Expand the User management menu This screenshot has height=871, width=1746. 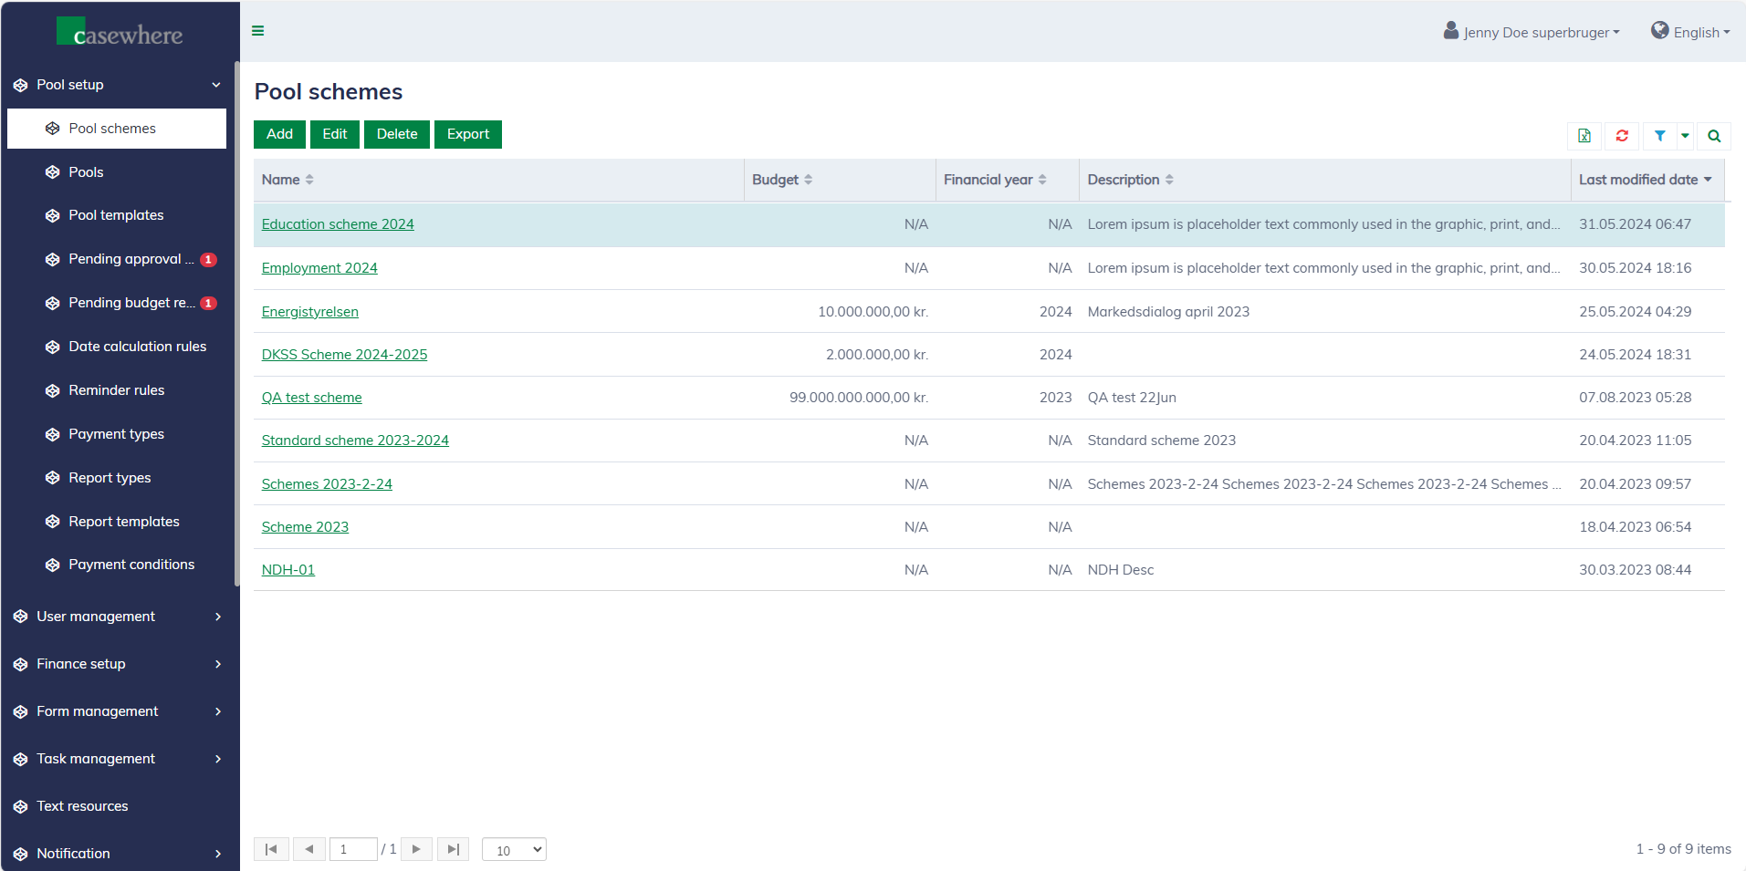119,617
